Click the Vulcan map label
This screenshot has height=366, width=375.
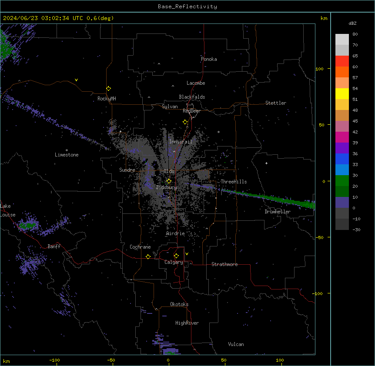point(236,344)
